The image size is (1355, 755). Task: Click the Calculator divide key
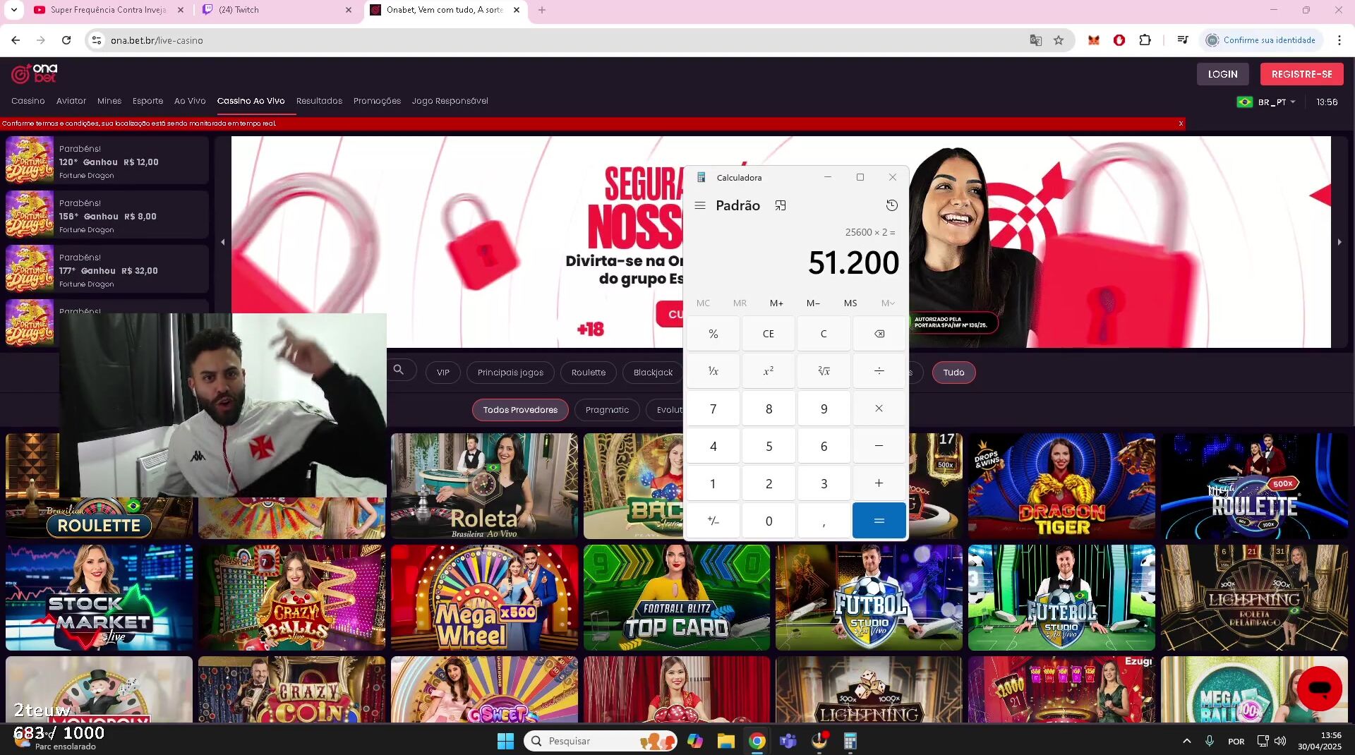[879, 371]
